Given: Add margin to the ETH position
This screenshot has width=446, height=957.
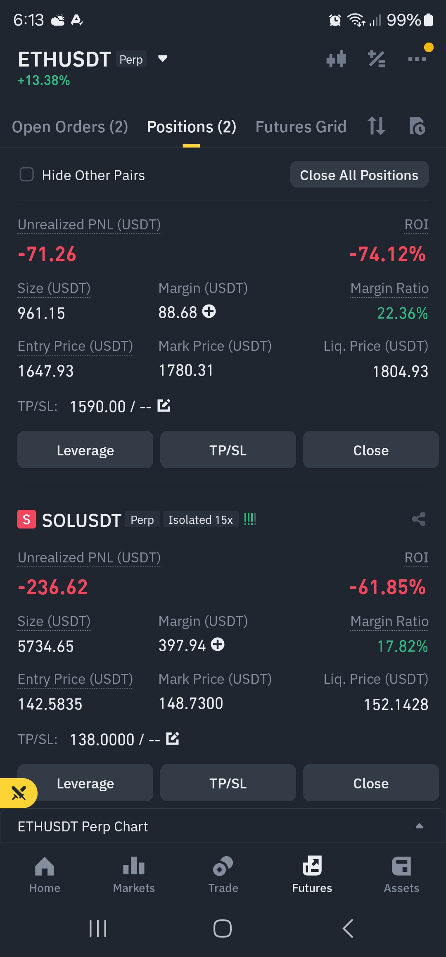Looking at the screenshot, I should (209, 311).
